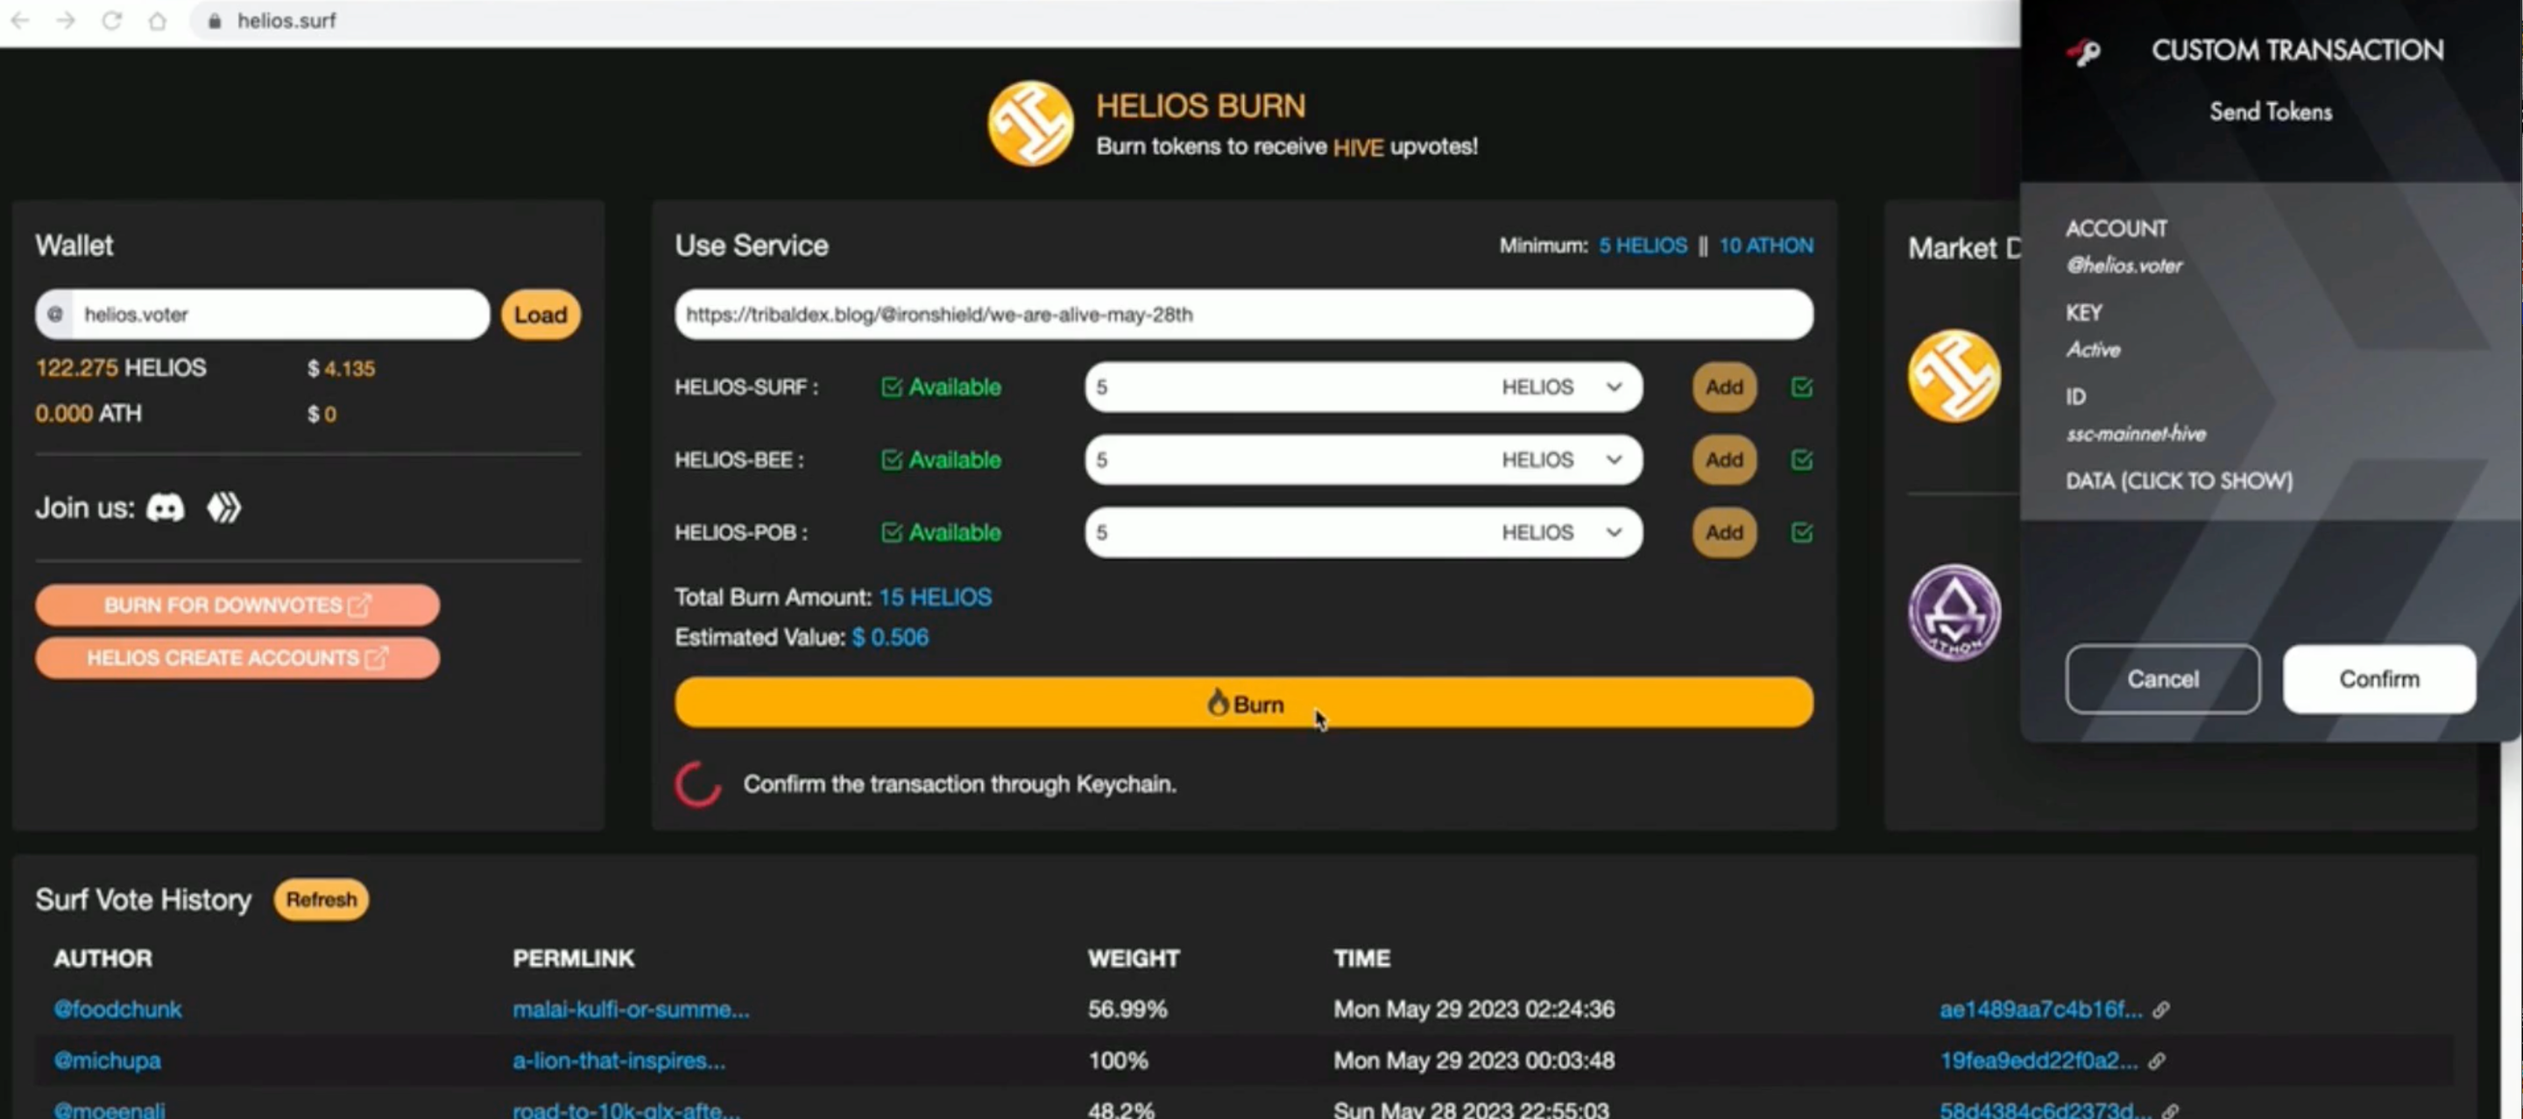The width and height of the screenshot is (2523, 1119).
Task: Open transaction ae1489aa7c4b16f link
Action: pos(2041,1009)
